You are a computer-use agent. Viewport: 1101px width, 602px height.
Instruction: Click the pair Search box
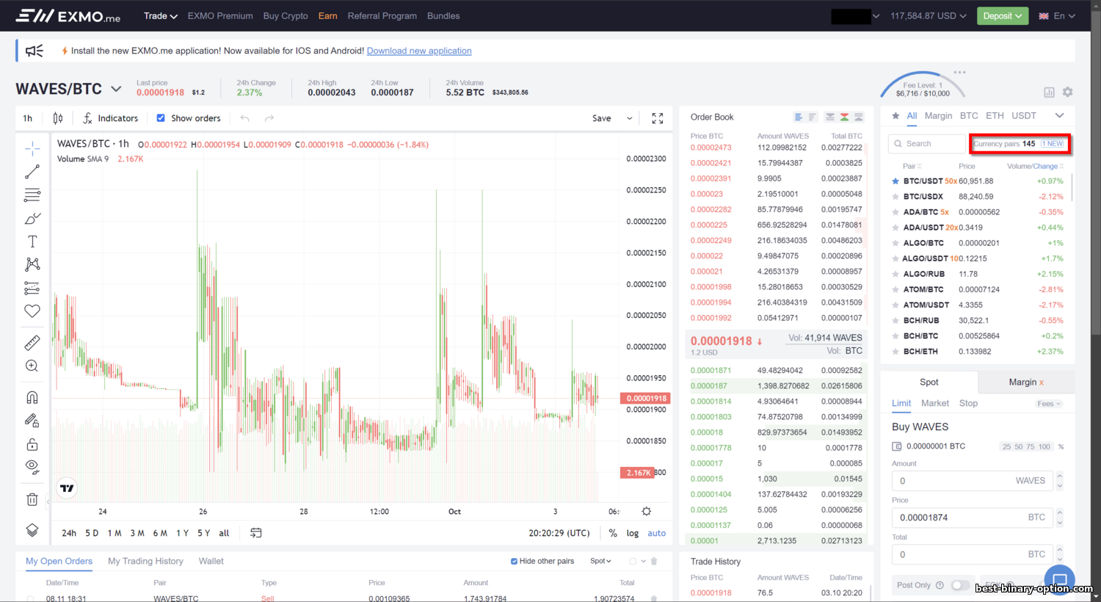point(927,144)
